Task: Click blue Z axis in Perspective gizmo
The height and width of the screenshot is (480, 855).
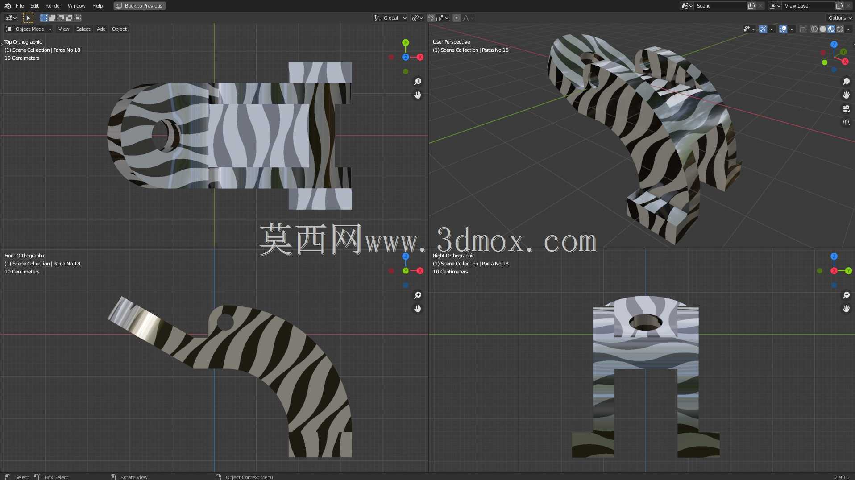Action: coord(834,45)
